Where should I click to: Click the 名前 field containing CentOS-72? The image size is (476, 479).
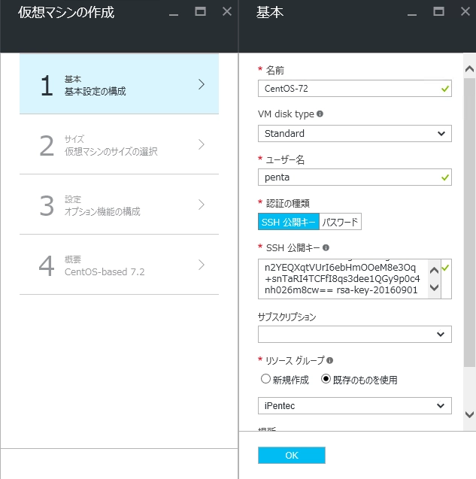[355, 89]
